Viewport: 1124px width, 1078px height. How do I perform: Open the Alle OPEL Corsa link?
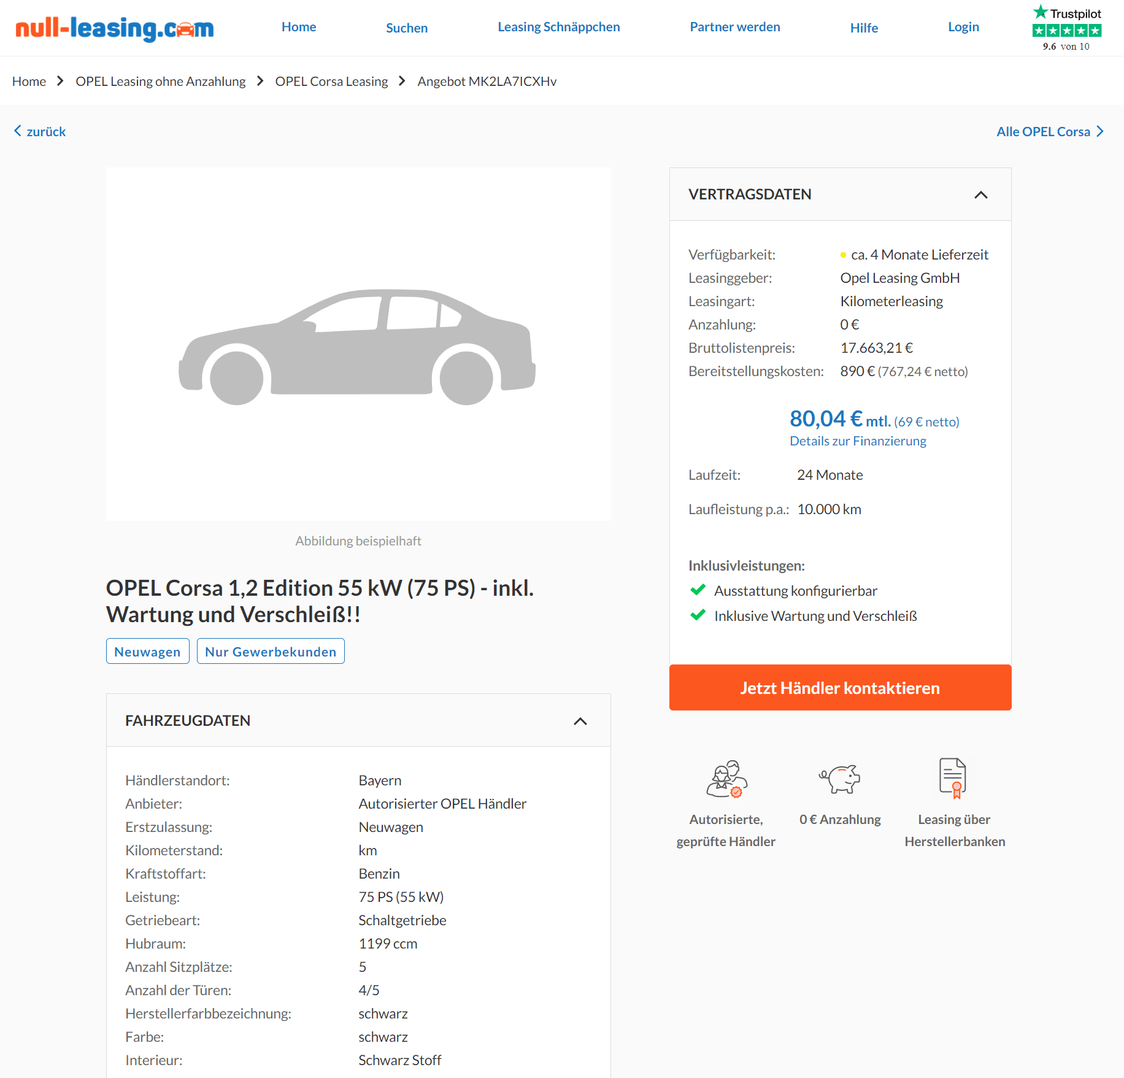tap(1043, 131)
